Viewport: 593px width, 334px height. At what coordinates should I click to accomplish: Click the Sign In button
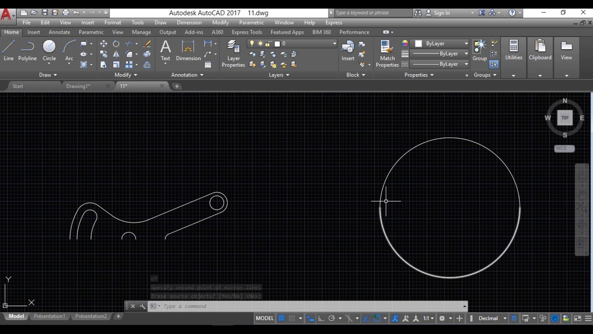pos(442,13)
